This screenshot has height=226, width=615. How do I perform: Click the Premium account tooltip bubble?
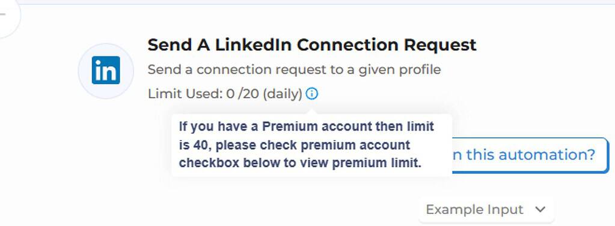(x=312, y=145)
